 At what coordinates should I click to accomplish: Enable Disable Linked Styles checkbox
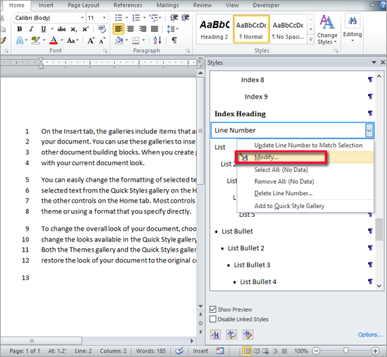(x=213, y=319)
